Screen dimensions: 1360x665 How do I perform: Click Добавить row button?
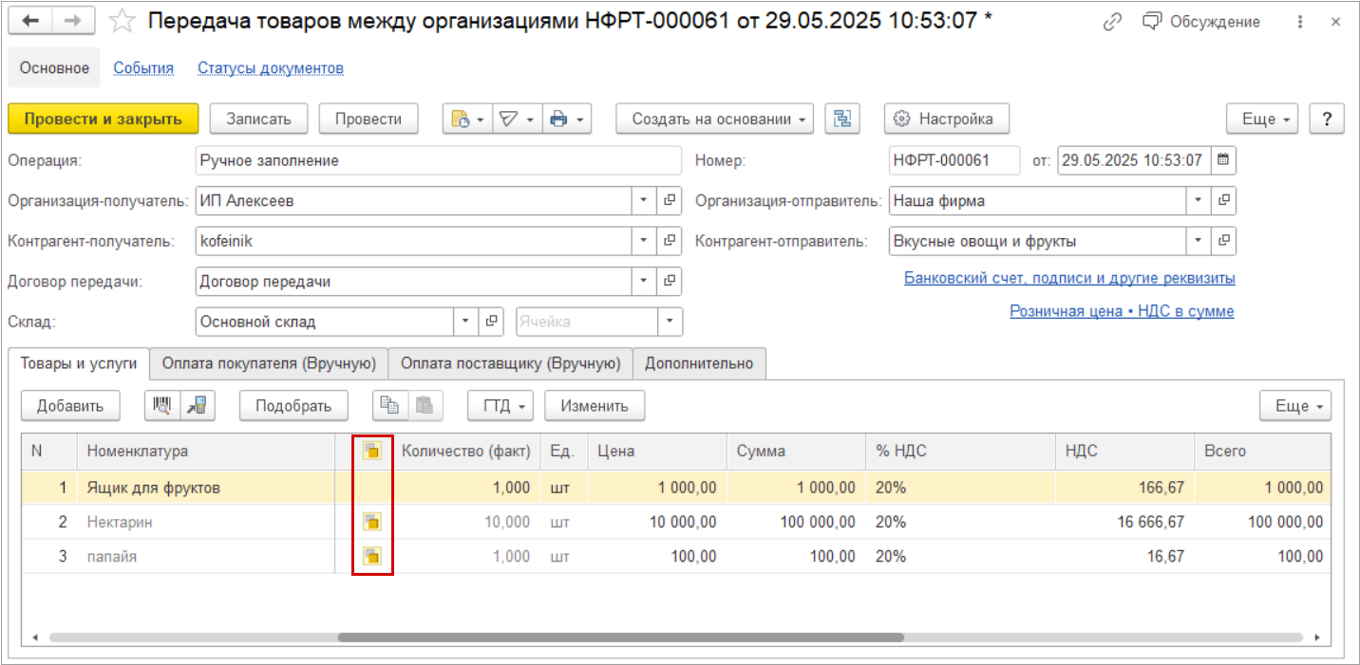[x=70, y=406]
